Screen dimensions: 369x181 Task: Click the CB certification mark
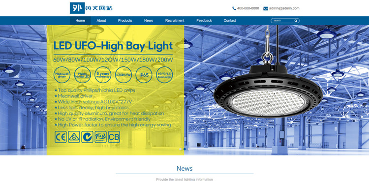pyautogui.click(x=114, y=137)
